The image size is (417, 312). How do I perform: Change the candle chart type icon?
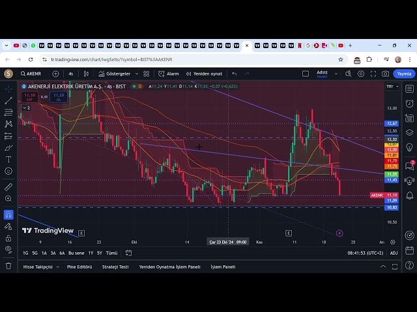click(x=86, y=73)
